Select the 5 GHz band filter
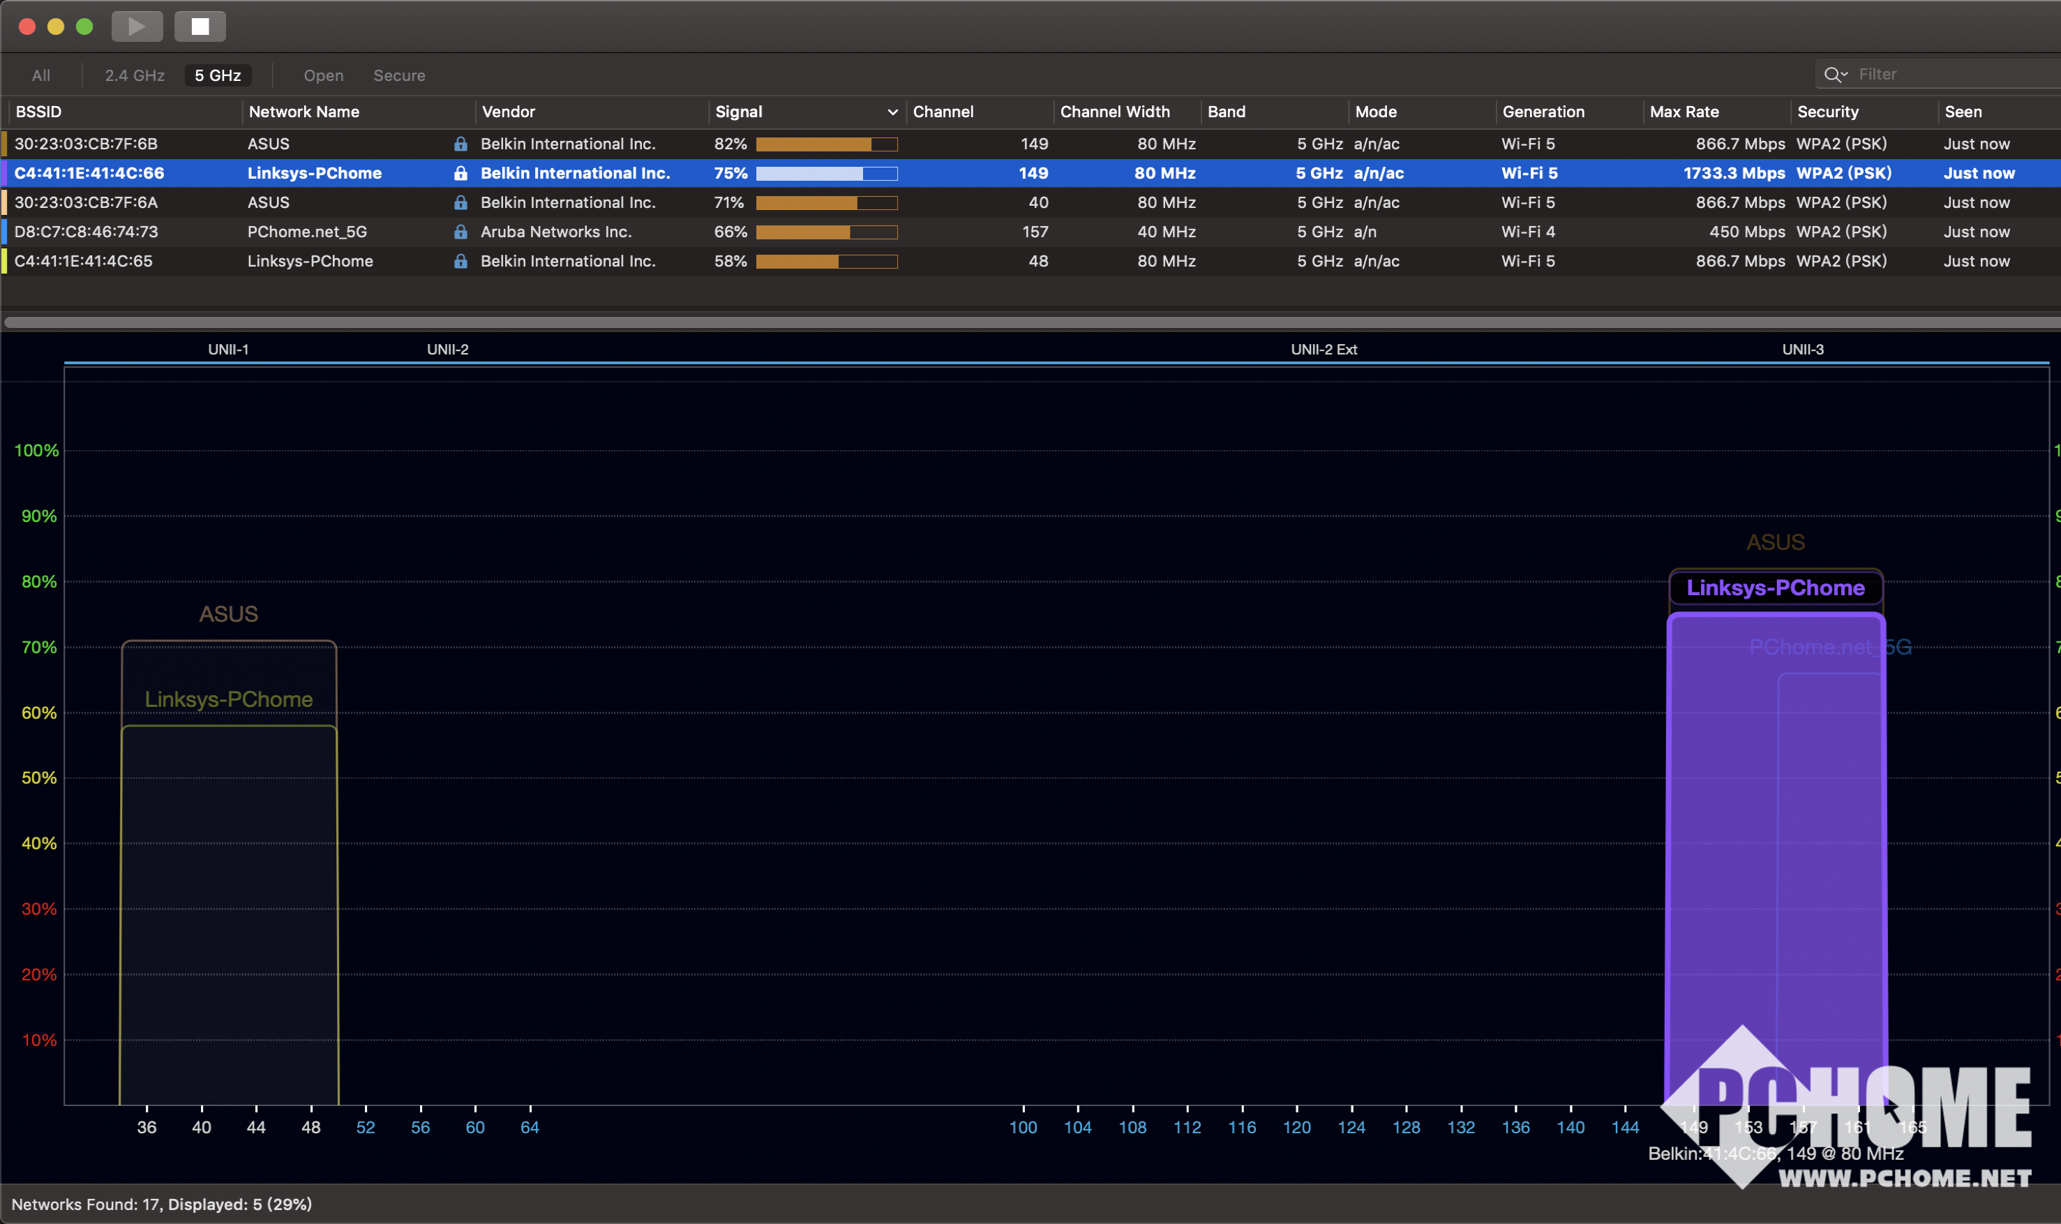 (218, 75)
